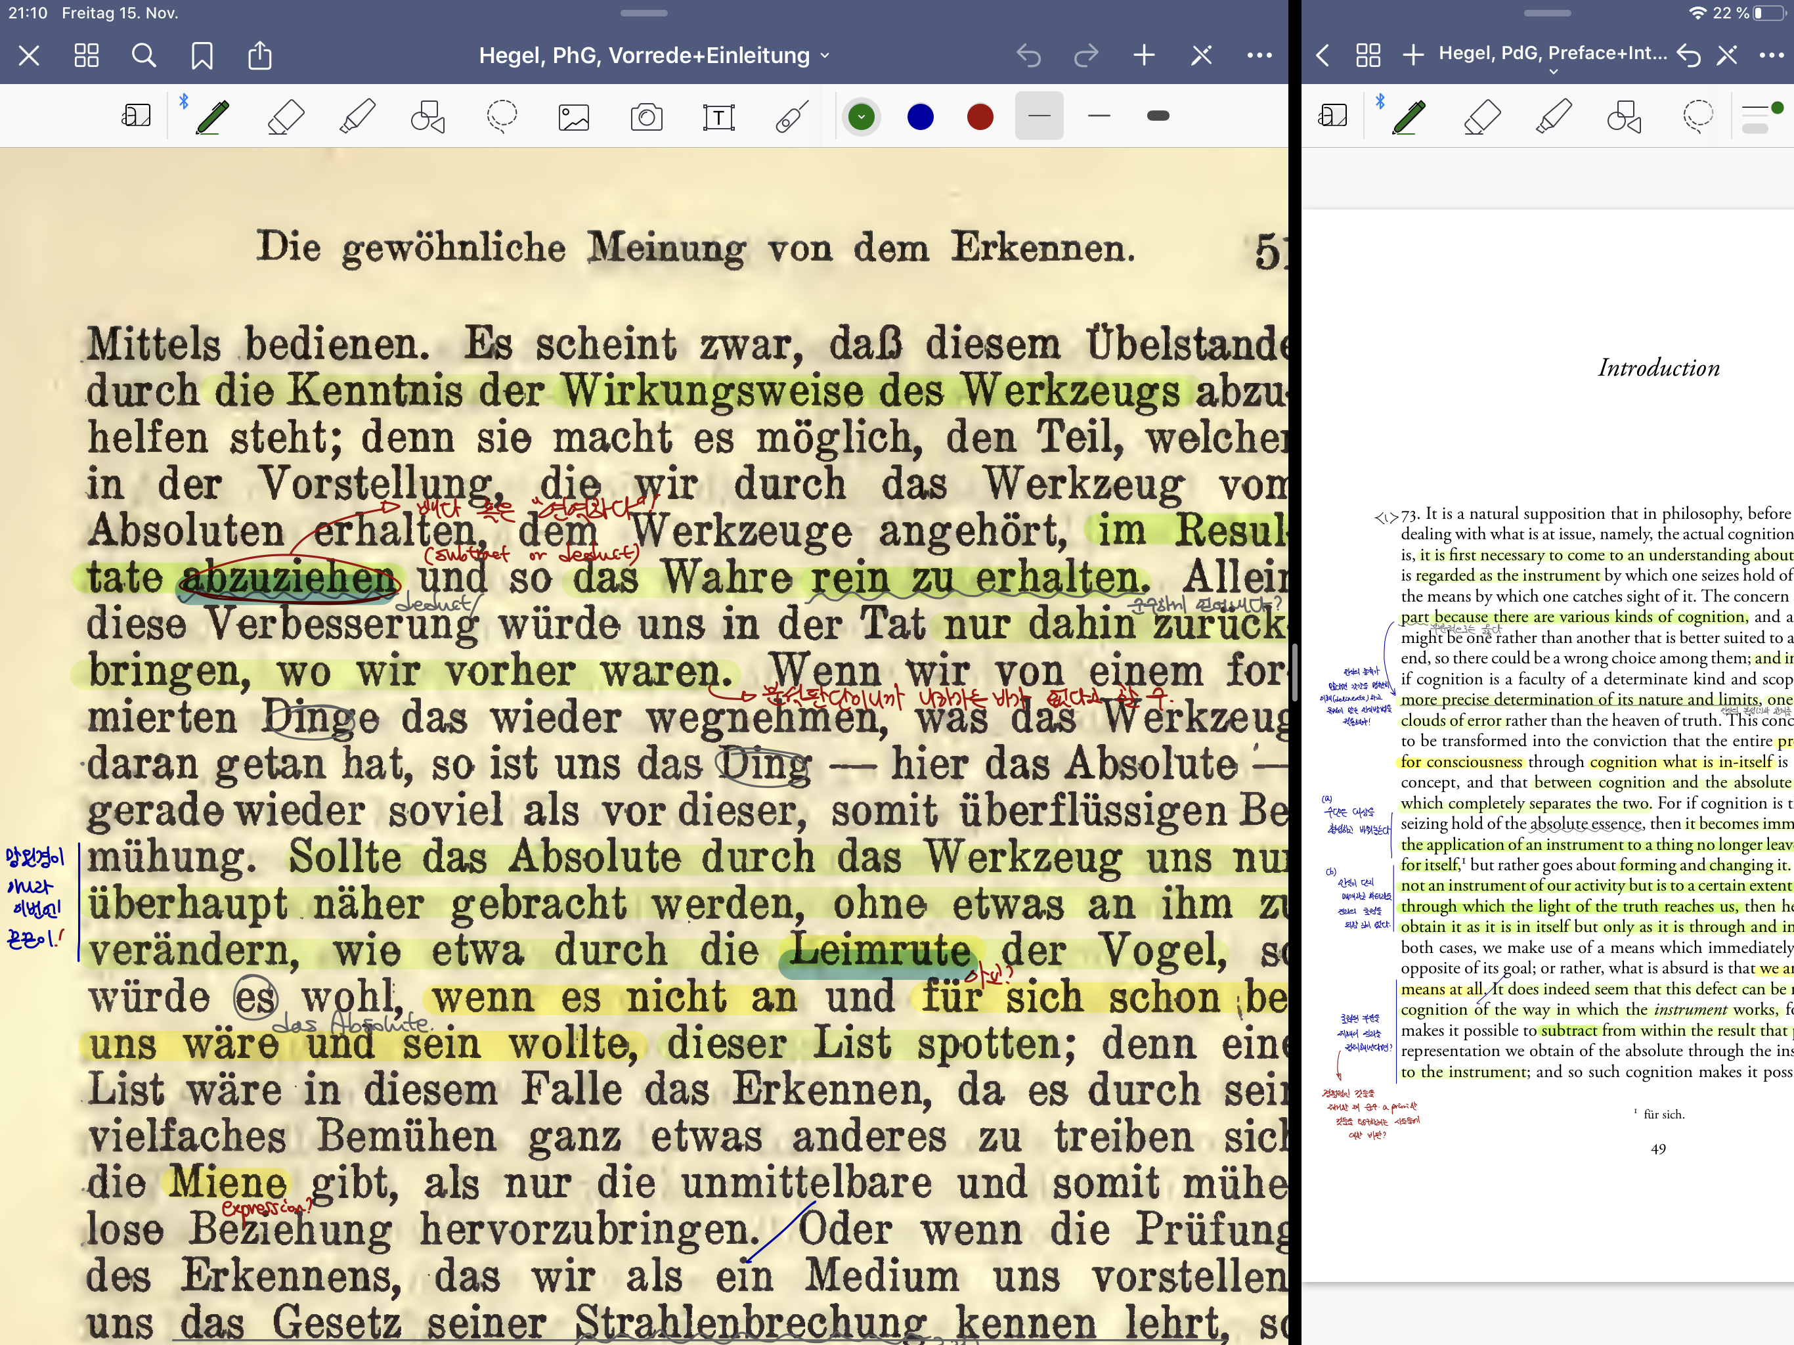
Task: Insert an image using the picture icon
Action: pyautogui.click(x=573, y=117)
